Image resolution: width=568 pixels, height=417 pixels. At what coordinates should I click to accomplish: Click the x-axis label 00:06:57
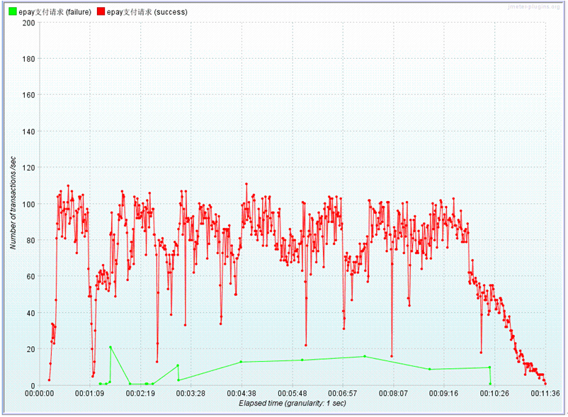342,394
